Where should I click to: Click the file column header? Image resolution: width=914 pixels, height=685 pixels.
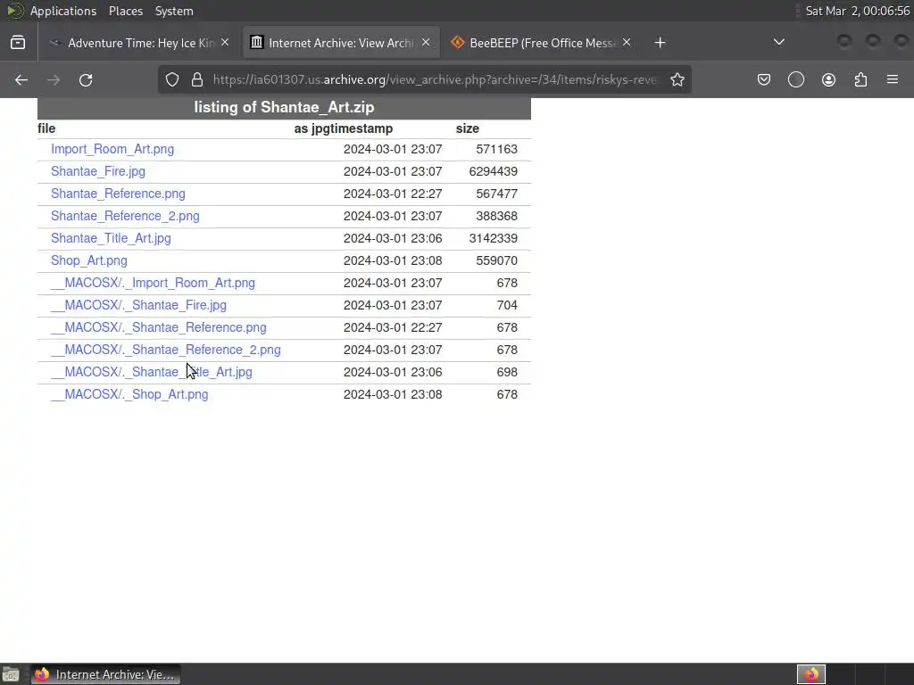[46, 128]
